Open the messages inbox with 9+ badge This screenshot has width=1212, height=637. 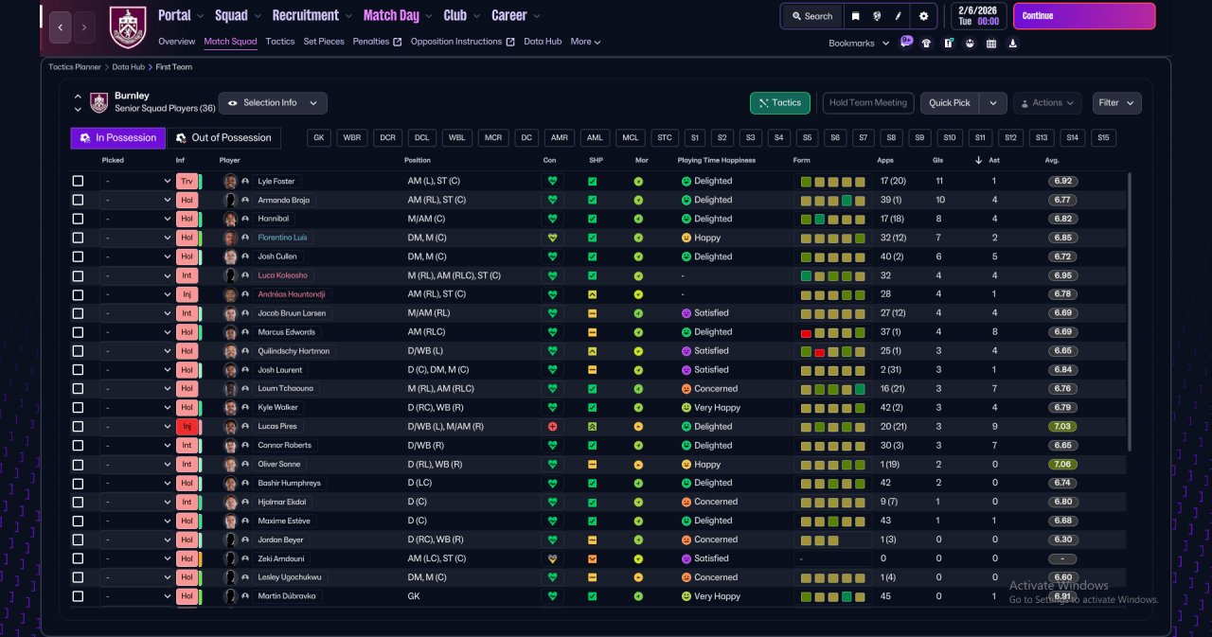[x=906, y=43]
